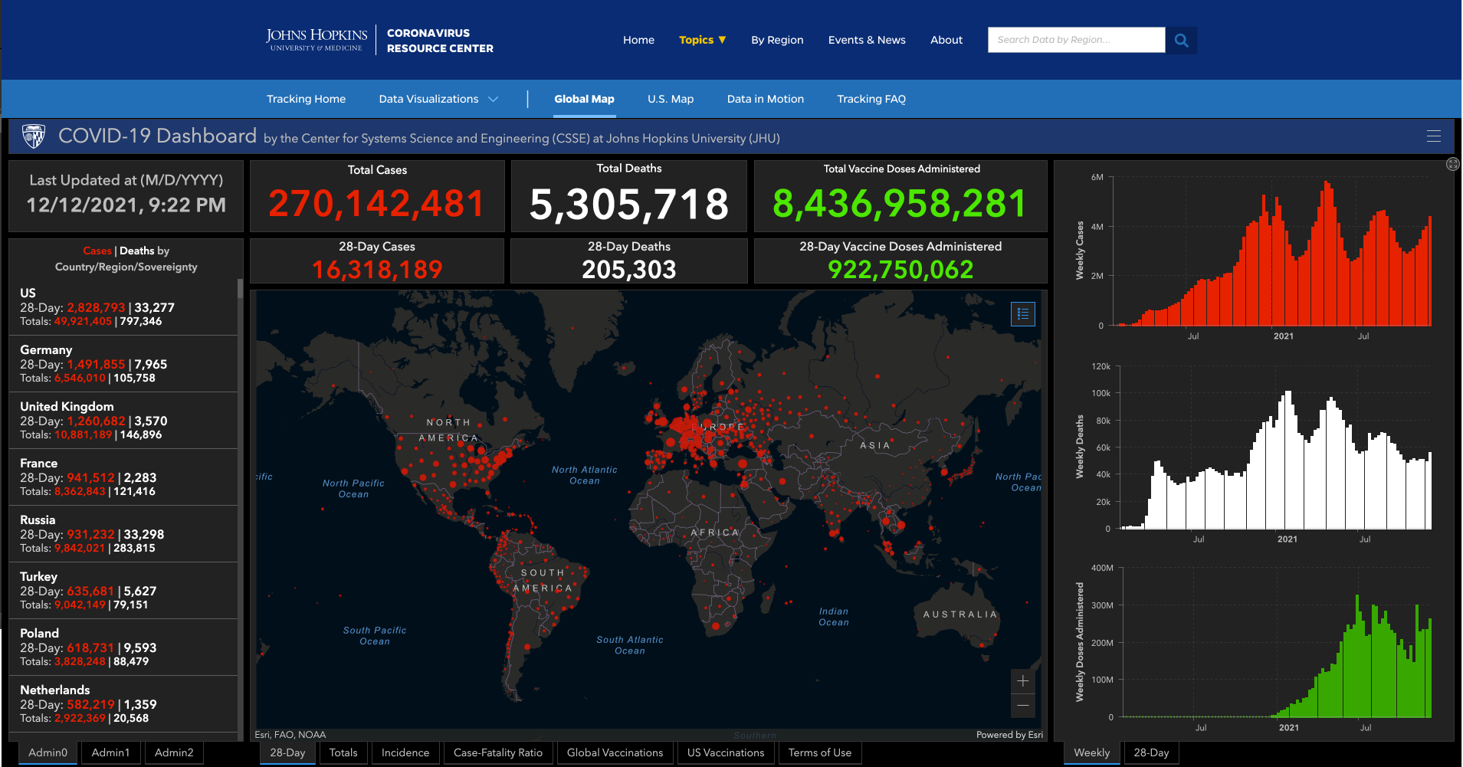Screen dimensions: 1463x767
Task: Select the US row in country list
Action: (123, 306)
